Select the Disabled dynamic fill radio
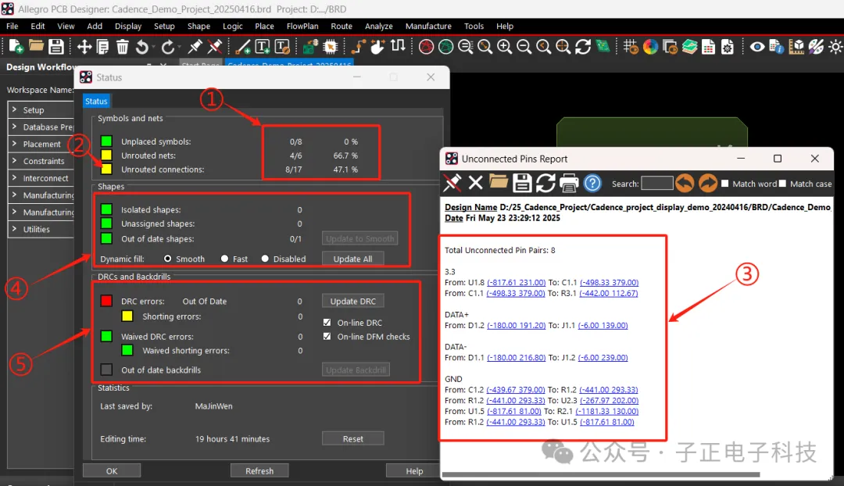Viewport: 844px width, 486px height. 265,259
